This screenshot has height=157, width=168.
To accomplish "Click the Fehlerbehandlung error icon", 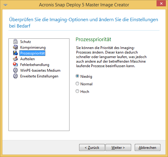I will coord(15,64).
